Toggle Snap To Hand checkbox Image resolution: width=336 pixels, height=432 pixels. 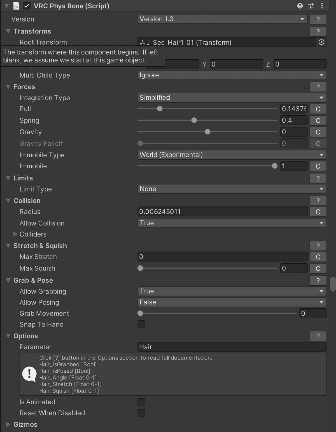pyautogui.click(x=141, y=324)
